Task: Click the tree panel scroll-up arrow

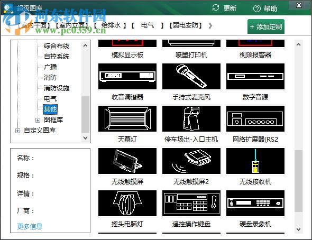Action: pyautogui.click(x=85, y=46)
